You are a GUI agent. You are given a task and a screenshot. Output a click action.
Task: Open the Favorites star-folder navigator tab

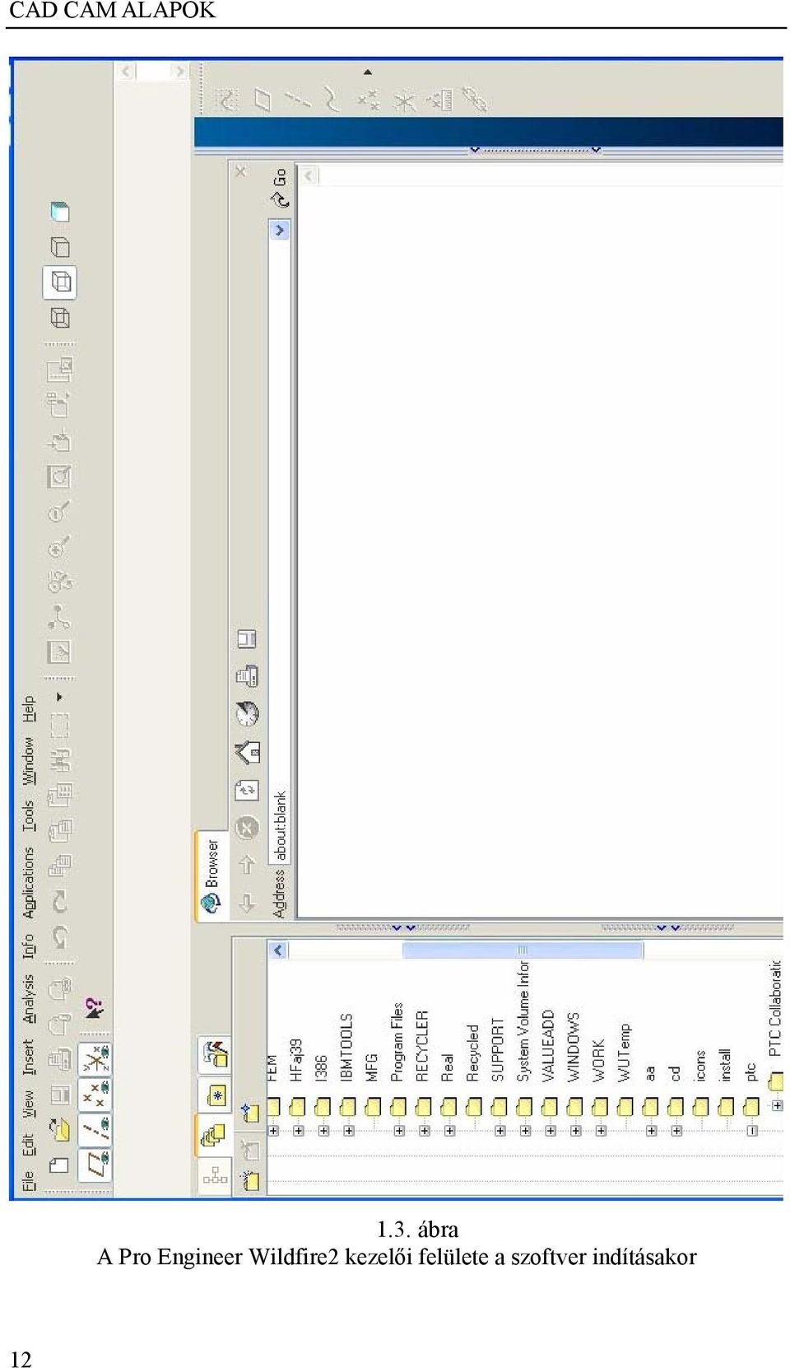(216, 1096)
